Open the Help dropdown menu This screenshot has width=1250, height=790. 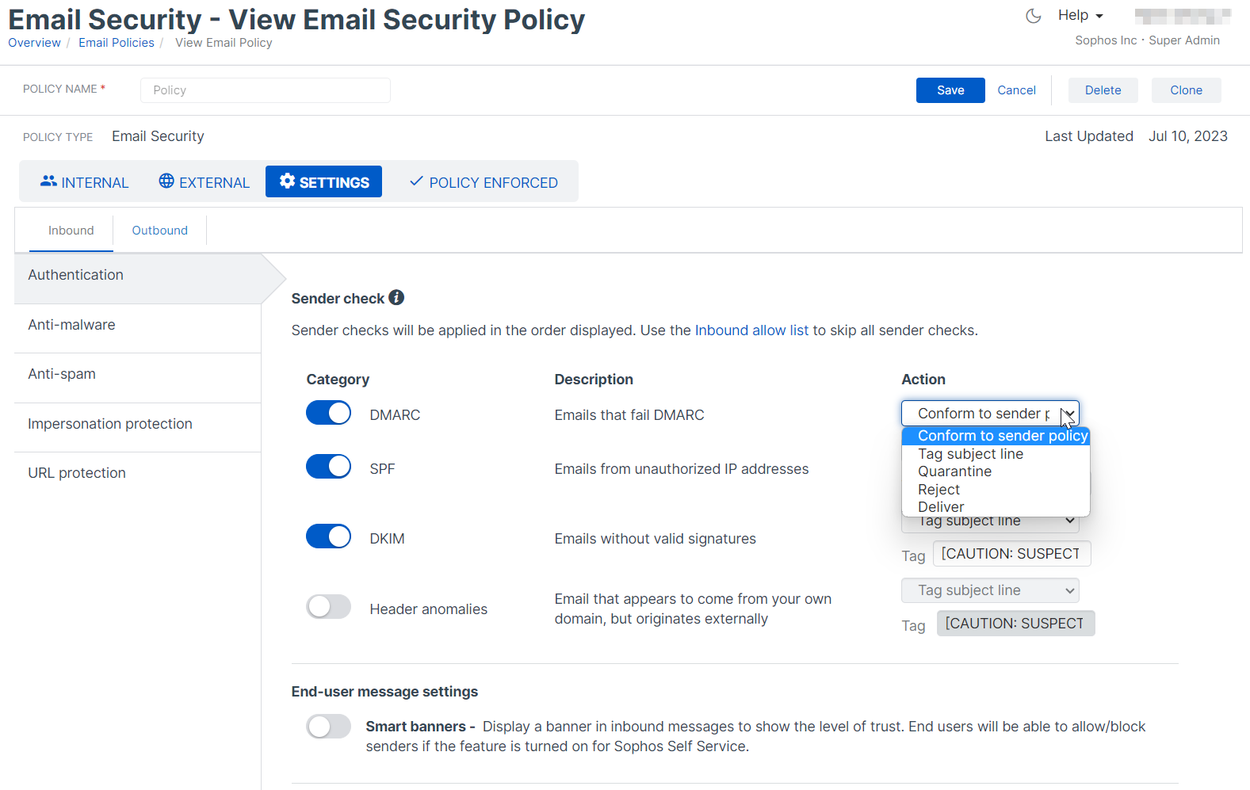click(1080, 16)
